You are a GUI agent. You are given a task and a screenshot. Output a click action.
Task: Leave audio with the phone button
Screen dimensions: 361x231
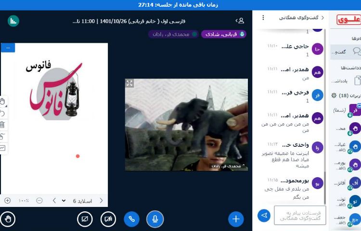tap(131, 219)
